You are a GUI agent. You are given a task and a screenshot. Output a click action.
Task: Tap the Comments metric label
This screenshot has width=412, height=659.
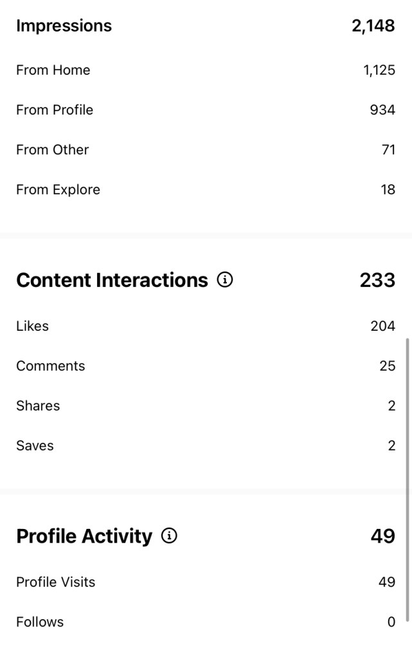[50, 366]
